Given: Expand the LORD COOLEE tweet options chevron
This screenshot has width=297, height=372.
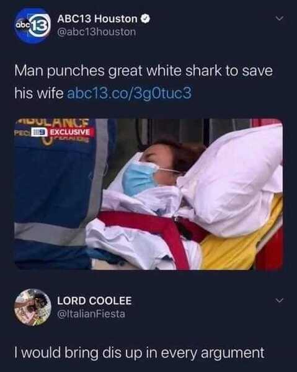Looking at the screenshot, I should pyautogui.click(x=280, y=300).
